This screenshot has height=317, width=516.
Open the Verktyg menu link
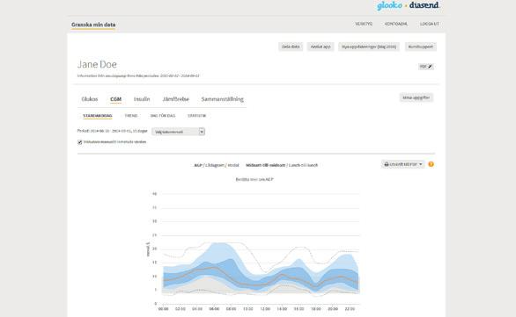pyautogui.click(x=364, y=24)
